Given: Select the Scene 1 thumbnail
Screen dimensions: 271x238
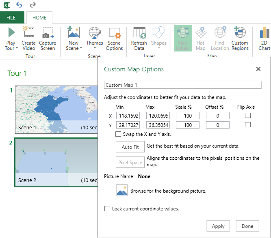Looking at the screenshot, I should (x=56, y=109).
